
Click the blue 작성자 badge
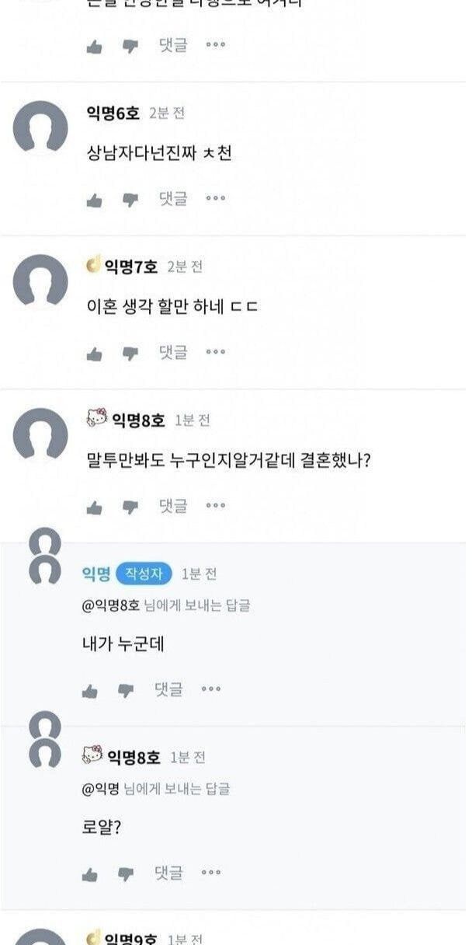click(144, 574)
